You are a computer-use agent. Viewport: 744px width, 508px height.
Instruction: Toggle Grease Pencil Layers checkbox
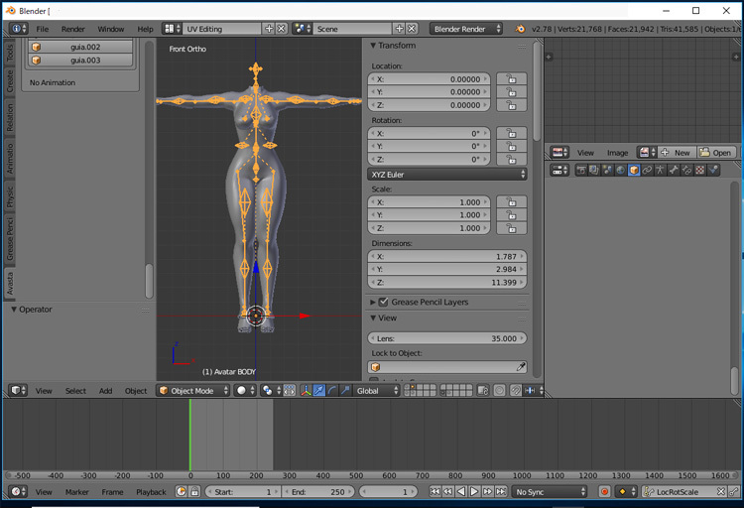(383, 302)
